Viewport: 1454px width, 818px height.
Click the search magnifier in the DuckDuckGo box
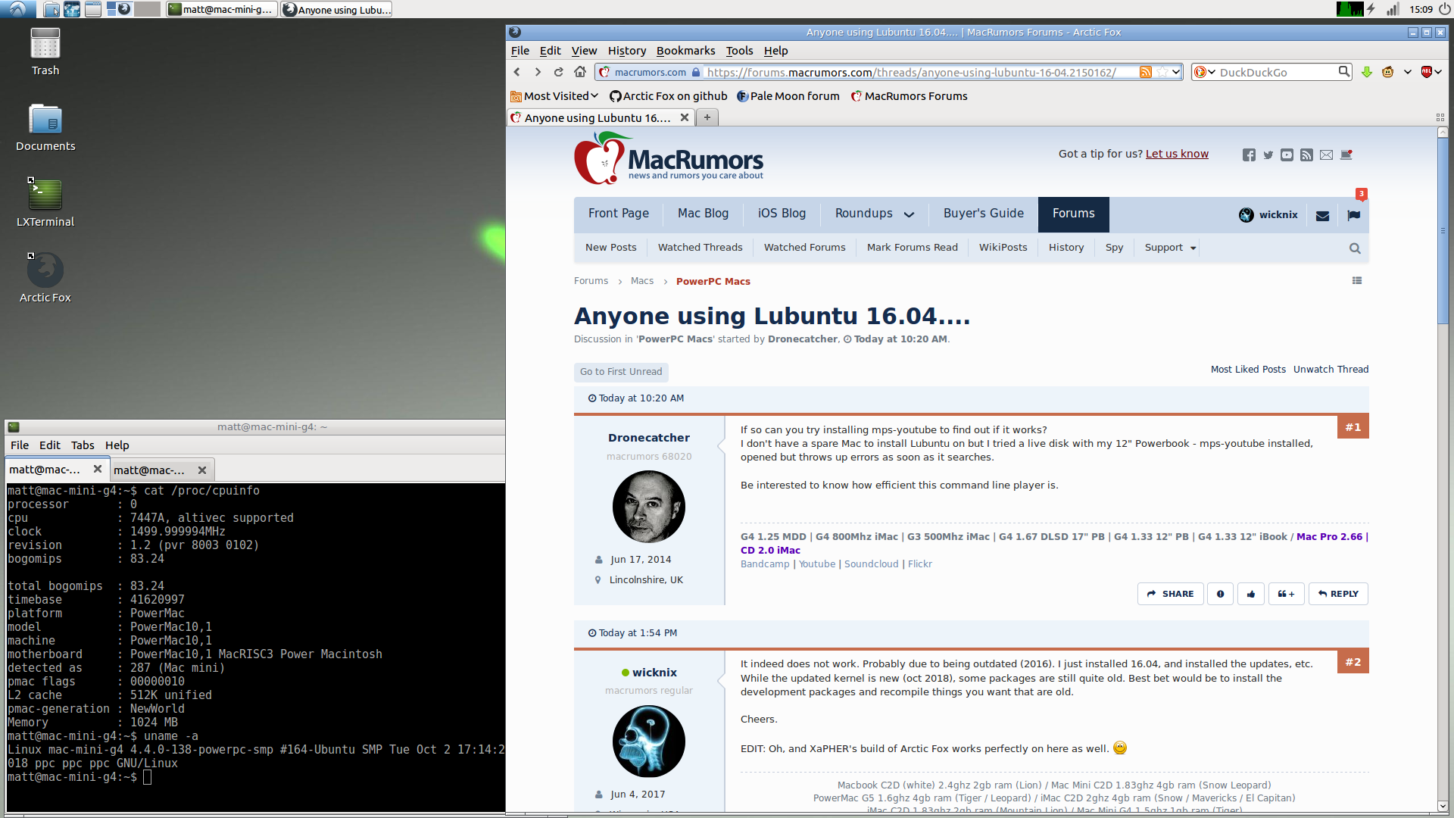point(1344,71)
